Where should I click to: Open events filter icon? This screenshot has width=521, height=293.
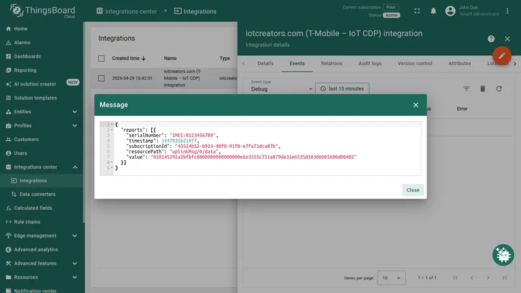(x=466, y=89)
